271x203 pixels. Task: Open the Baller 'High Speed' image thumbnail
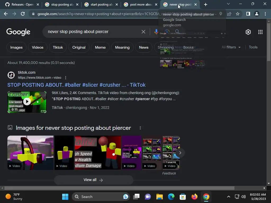(98, 153)
